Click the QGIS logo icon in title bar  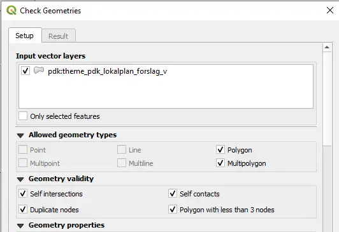11,10
